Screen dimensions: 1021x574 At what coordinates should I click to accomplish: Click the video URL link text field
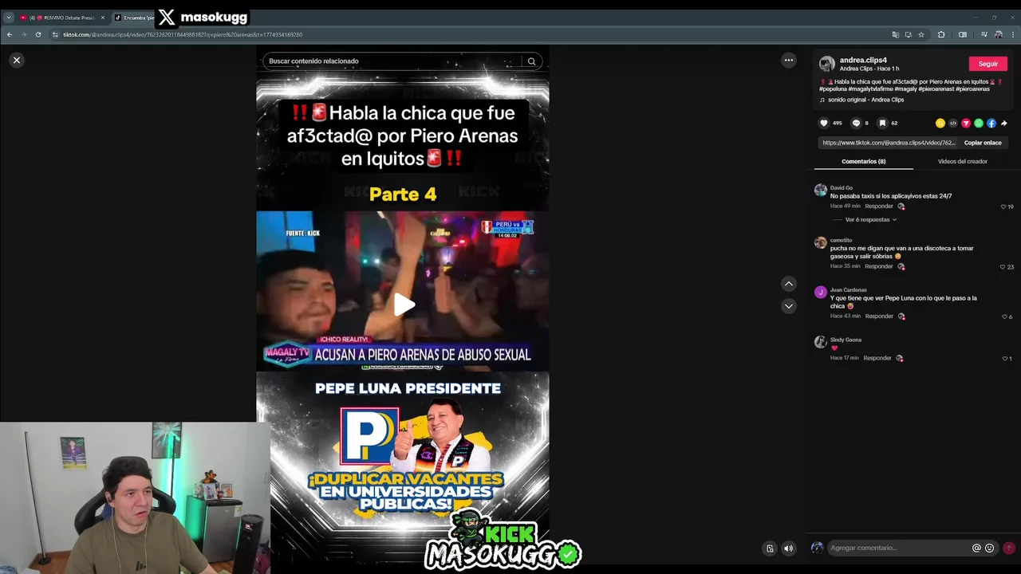[889, 143]
